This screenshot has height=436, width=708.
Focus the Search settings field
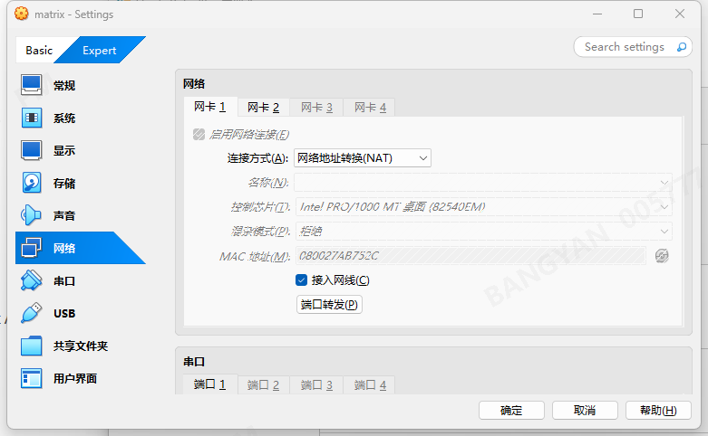tap(633, 47)
